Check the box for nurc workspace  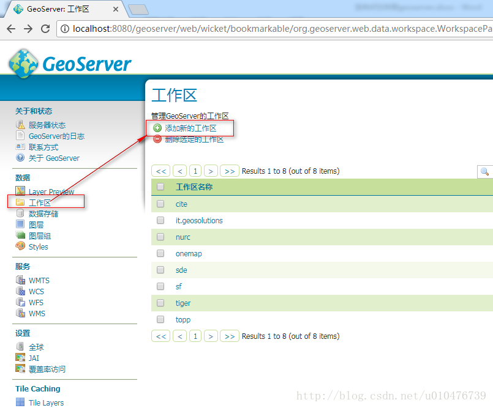coord(160,237)
